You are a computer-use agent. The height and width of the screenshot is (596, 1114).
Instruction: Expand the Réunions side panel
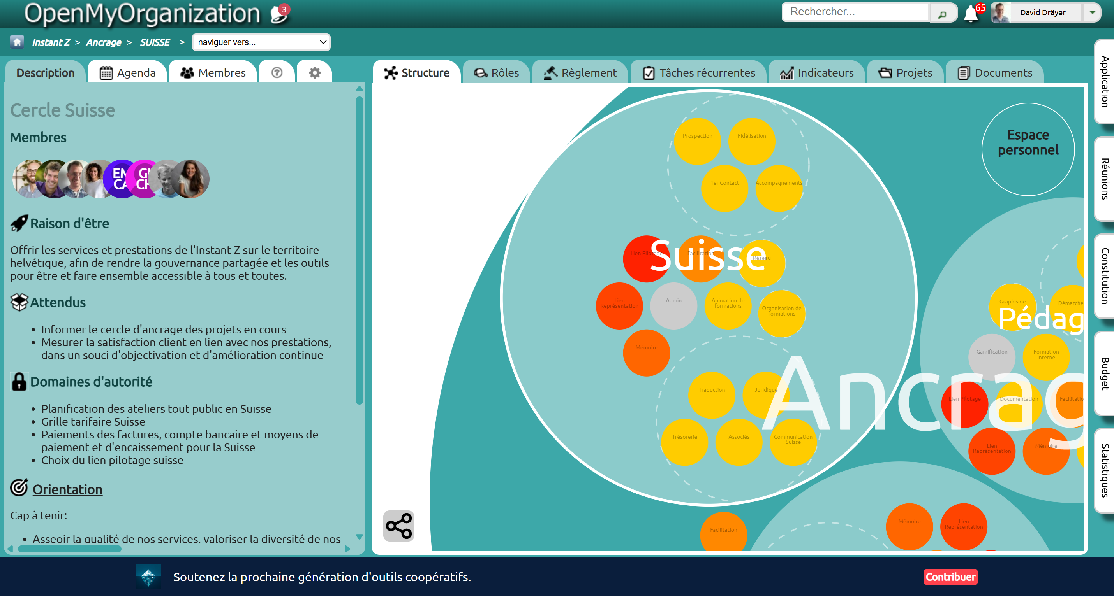coord(1105,179)
